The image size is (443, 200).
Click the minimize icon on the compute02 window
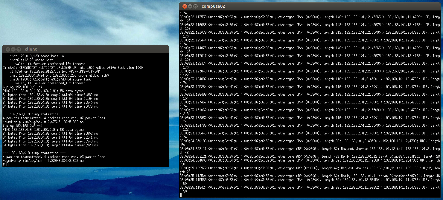pos(189,6)
